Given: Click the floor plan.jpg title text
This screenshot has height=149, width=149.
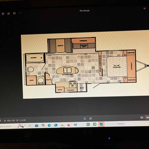Looking at the screenshot, I should 84,11.
